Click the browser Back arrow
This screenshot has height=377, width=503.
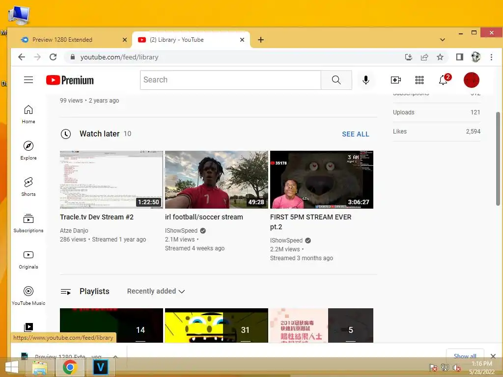pyautogui.click(x=22, y=57)
